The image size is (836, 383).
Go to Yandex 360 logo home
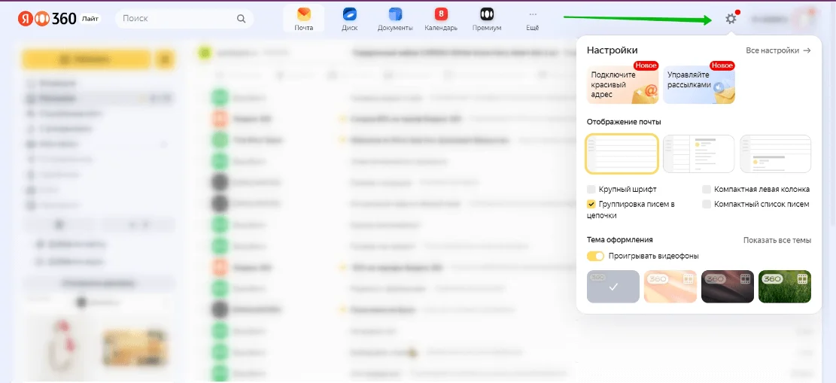pos(47,19)
